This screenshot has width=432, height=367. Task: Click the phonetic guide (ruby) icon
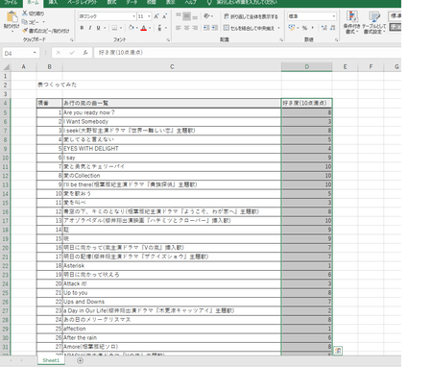tap(159, 28)
